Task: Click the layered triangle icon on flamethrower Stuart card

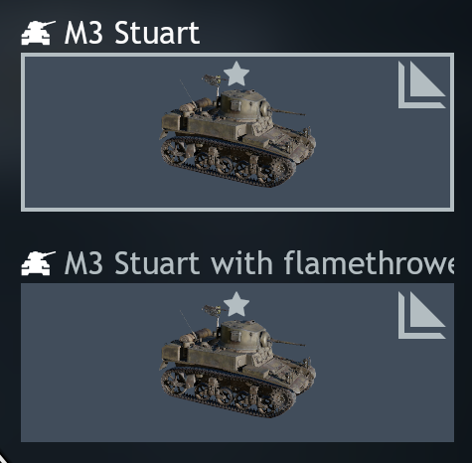Action: [x=422, y=315]
